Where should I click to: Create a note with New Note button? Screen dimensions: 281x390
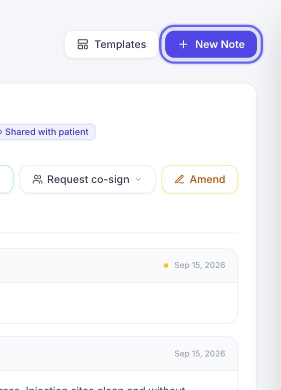click(x=211, y=44)
